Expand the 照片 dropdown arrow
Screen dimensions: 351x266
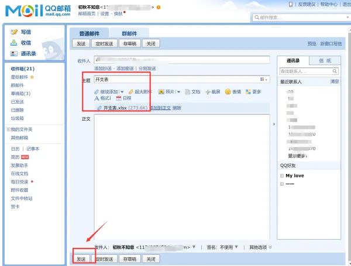(x=178, y=92)
